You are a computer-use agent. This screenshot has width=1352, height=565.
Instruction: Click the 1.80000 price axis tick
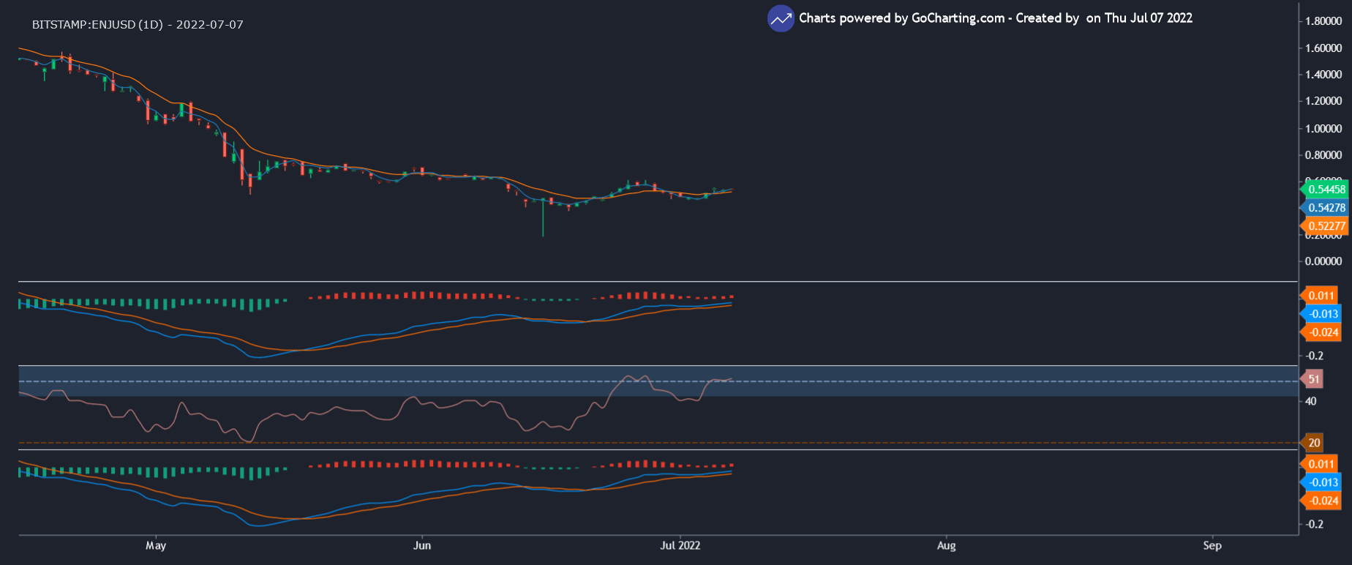pyautogui.click(x=1323, y=21)
